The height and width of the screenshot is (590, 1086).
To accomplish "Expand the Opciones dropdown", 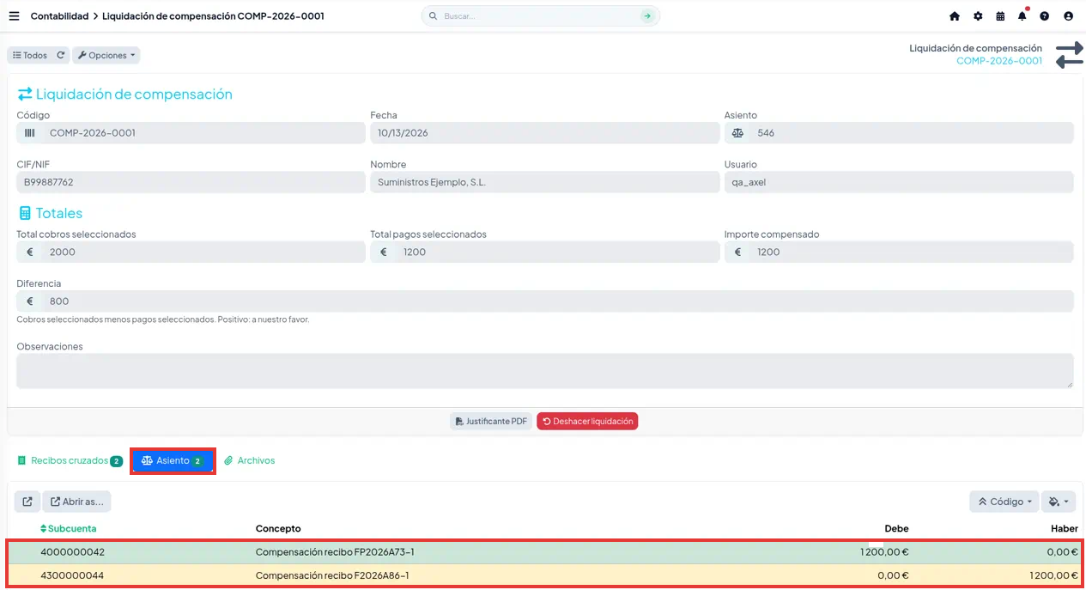I will 106,55.
